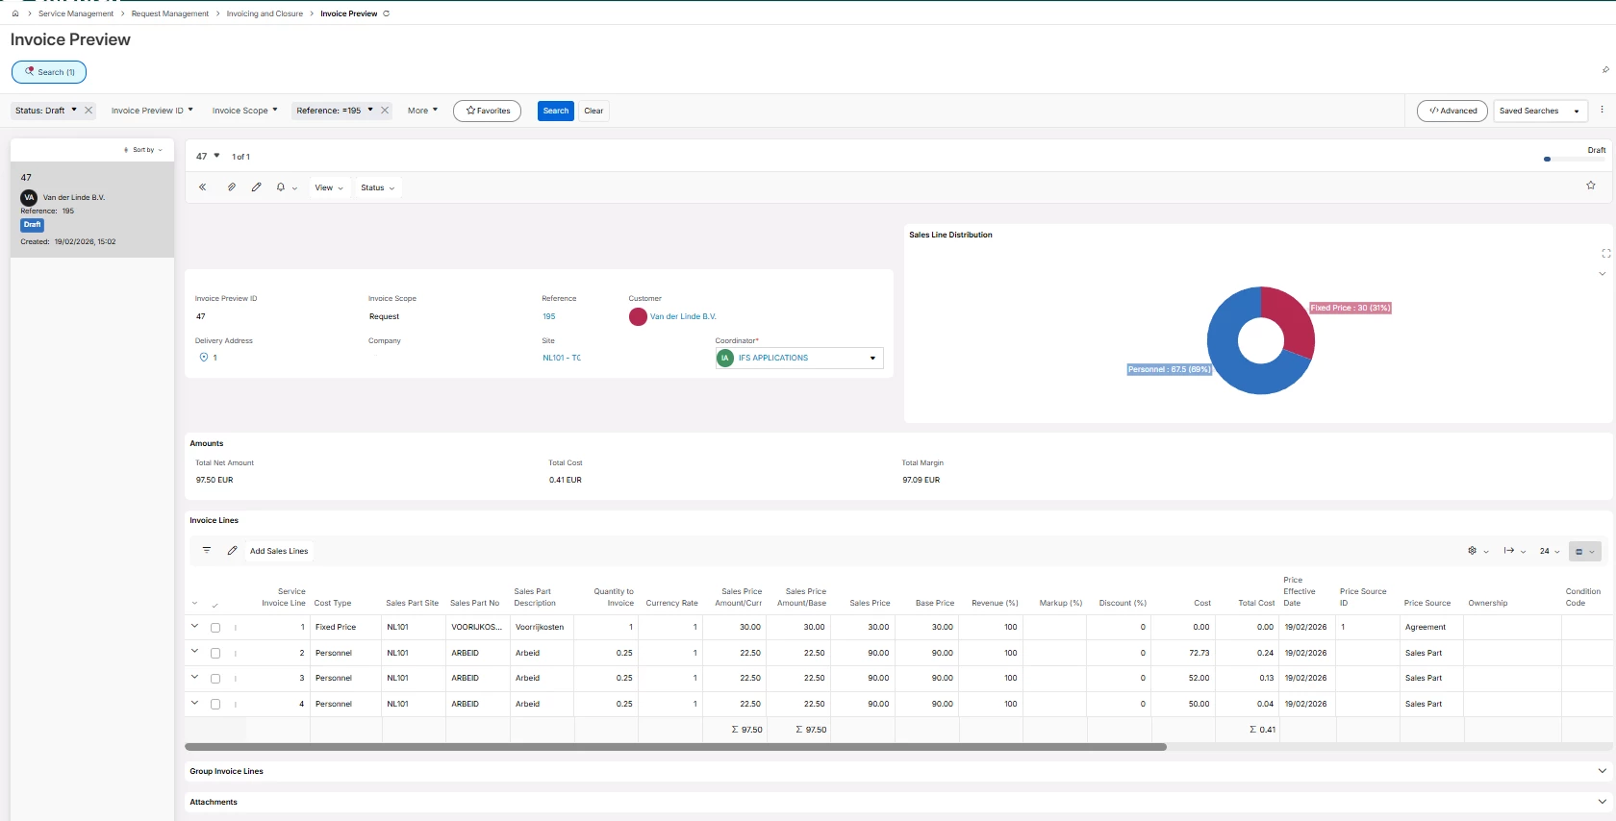Open Invoice Lines column settings gear

tap(1477, 551)
